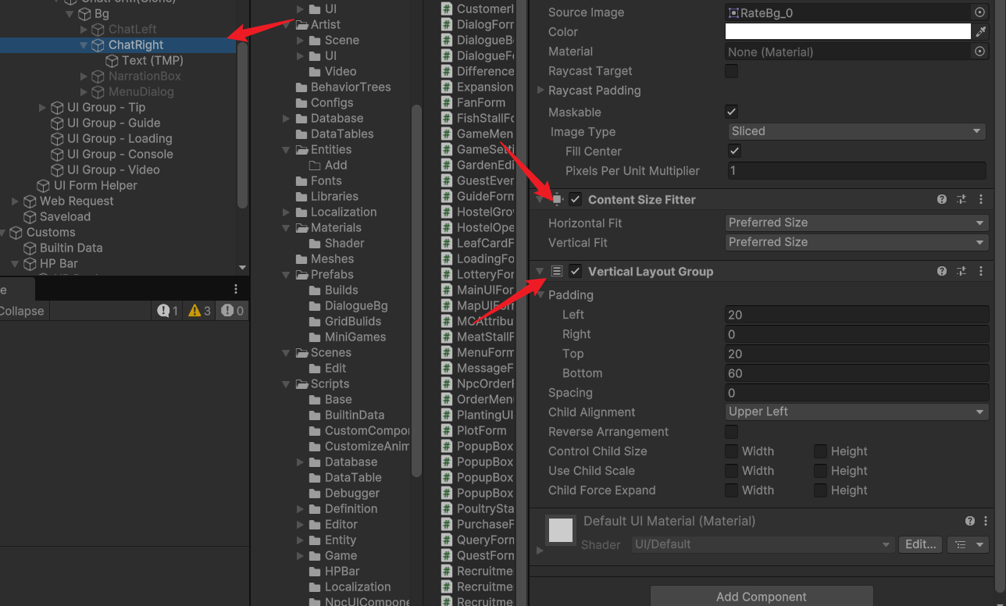The height and width of the screenshot is (606, 1006).
Task: Open Horizontal Fit dropdown
Action: point(857,223)
